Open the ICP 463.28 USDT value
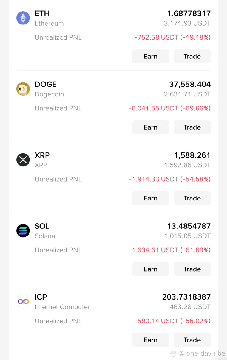 coord(190,307)
